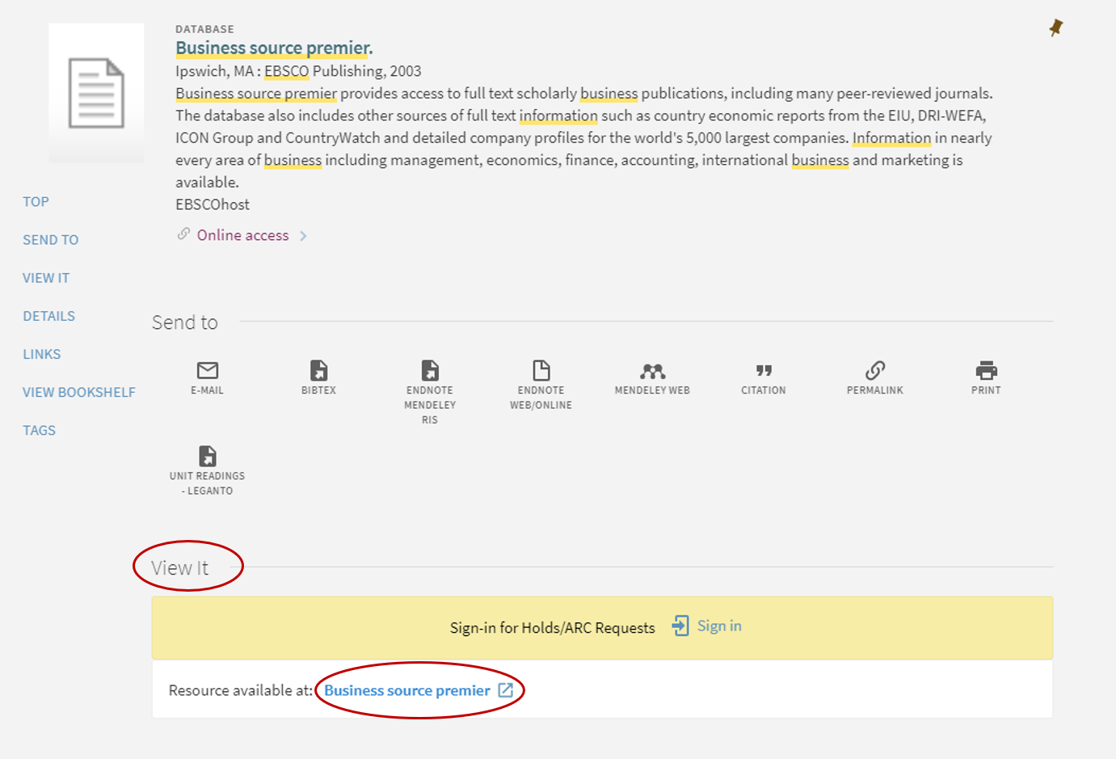Open the Endnote Web/Online export icon
The width and height of the screenshot is (1116, 759).
point(541,372)
